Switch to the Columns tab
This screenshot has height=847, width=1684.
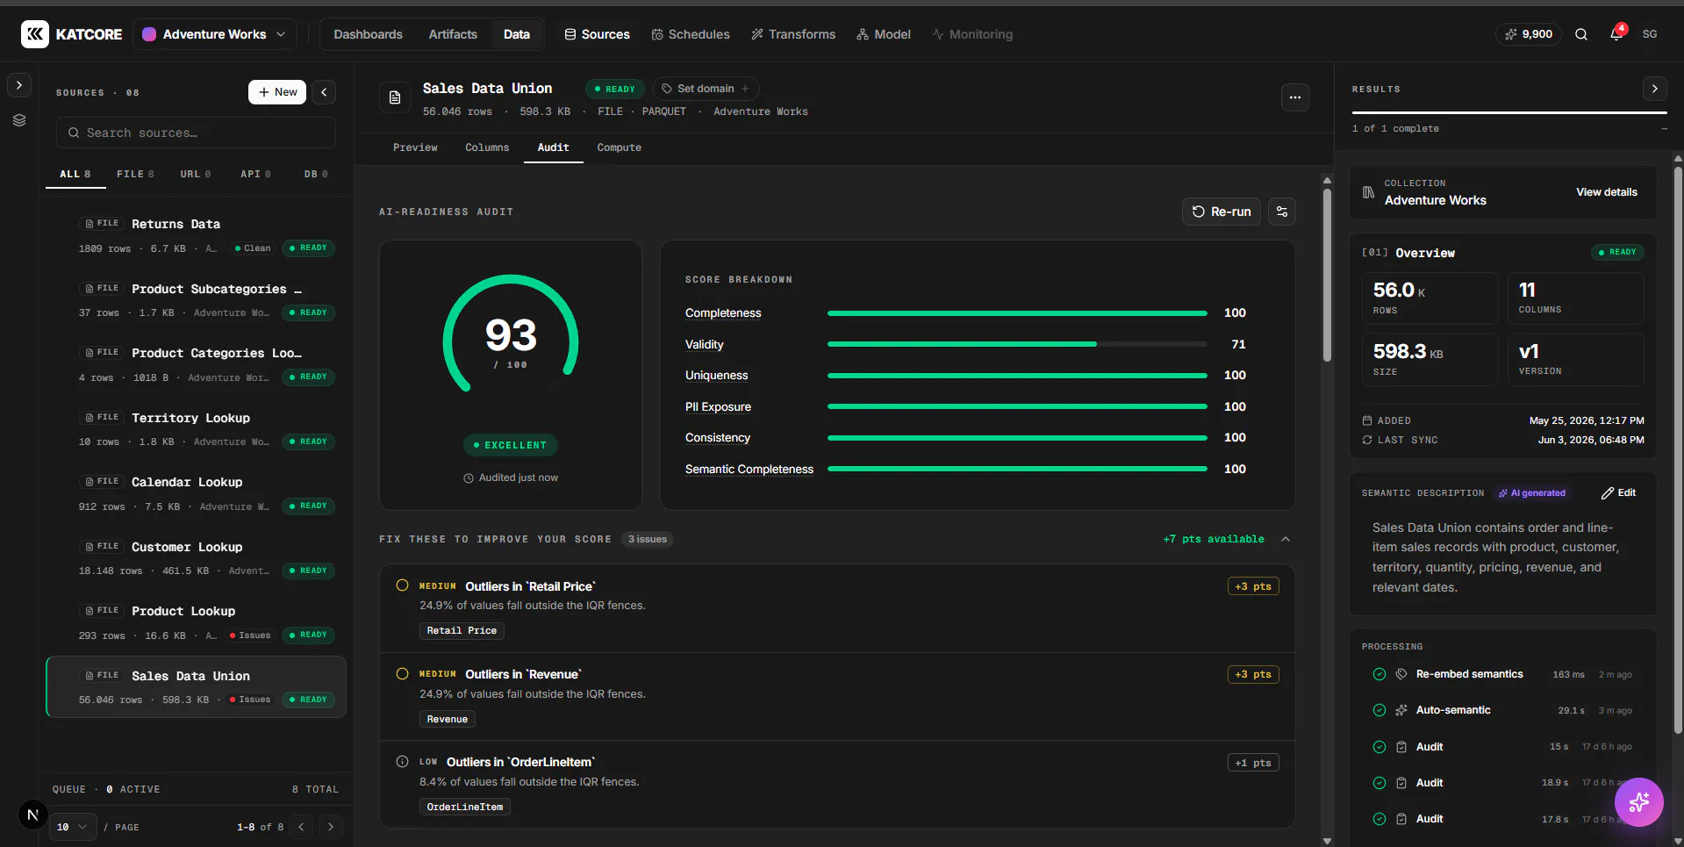pos(487,147)
